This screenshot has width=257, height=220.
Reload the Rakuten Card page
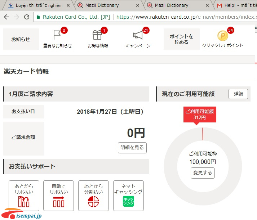point(27,17)
